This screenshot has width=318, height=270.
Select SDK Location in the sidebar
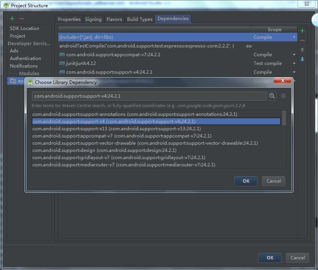point(25,28)
